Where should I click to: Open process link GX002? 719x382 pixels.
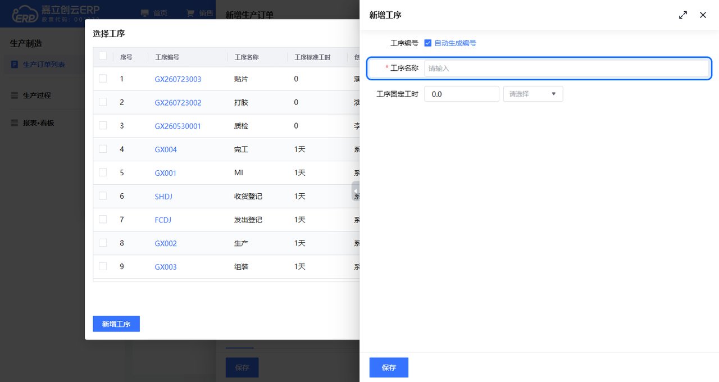click(166, 243)
